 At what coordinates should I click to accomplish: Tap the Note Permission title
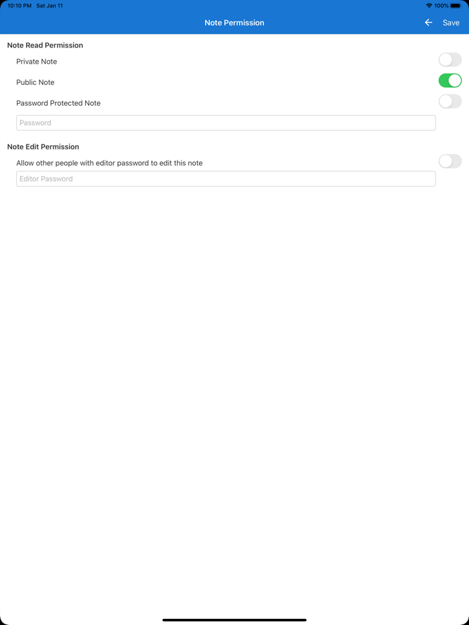[234, 22]
